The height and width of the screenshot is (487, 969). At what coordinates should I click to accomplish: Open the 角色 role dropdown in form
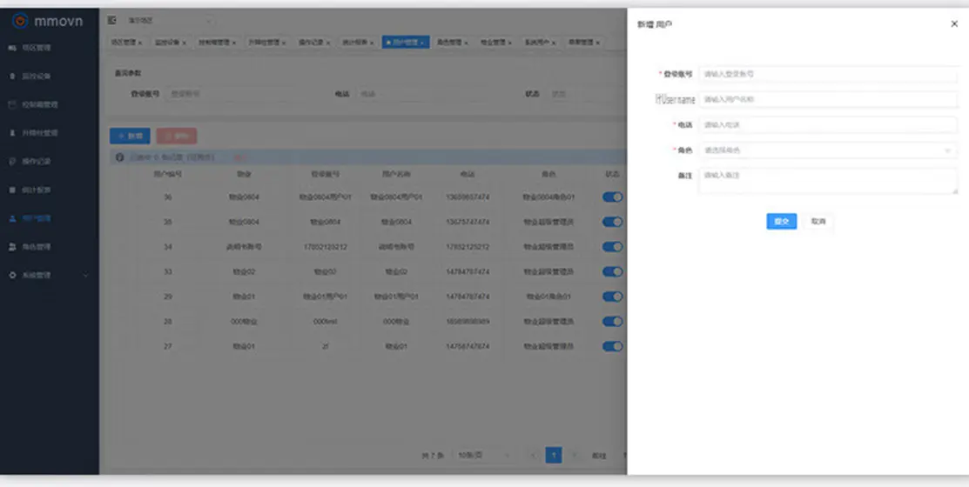tap(827, 150)
